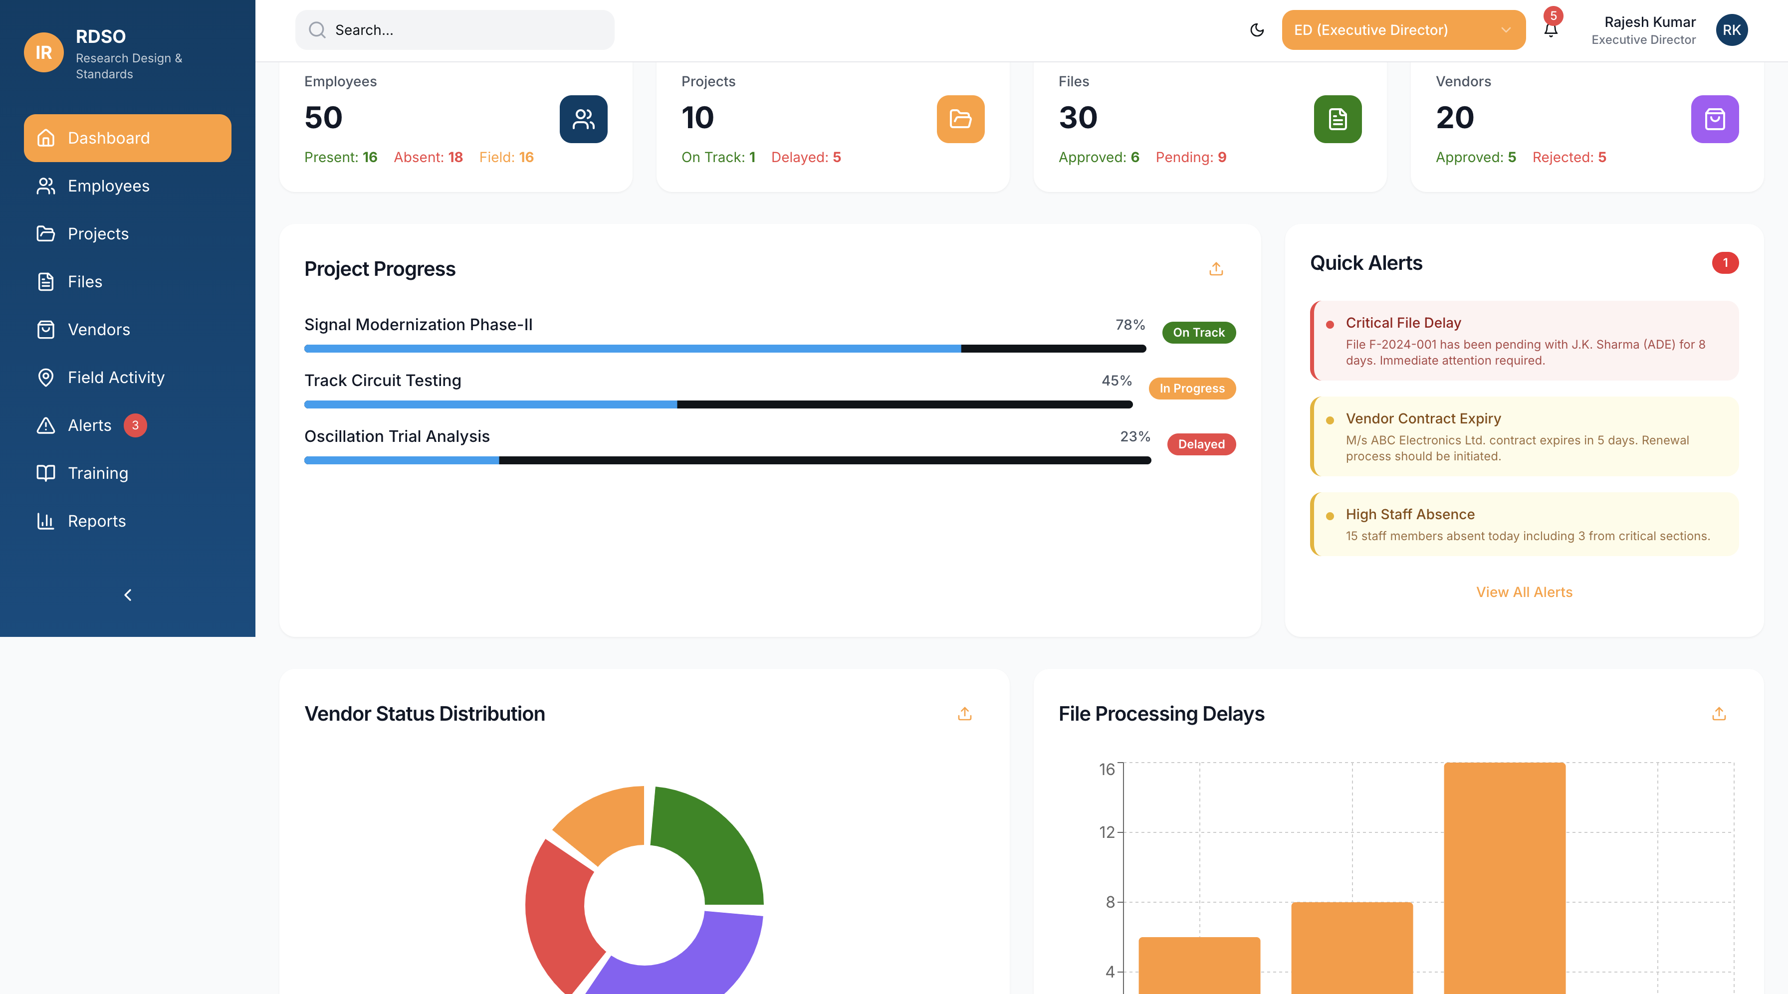1788x994 pixels.
Task: Click the Field Activity map pin icon
Action: pyautogui.click(x=46, y=378)
